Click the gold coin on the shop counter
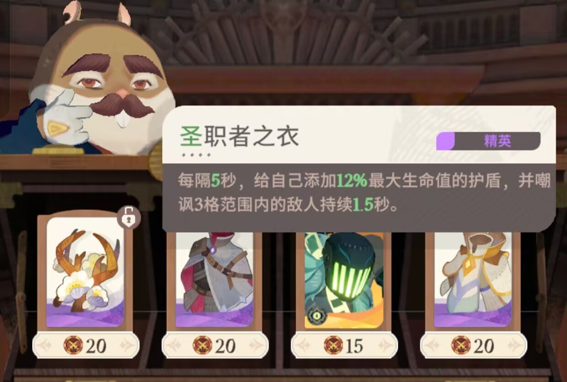567x382 pixels. [x=58, y=151]
